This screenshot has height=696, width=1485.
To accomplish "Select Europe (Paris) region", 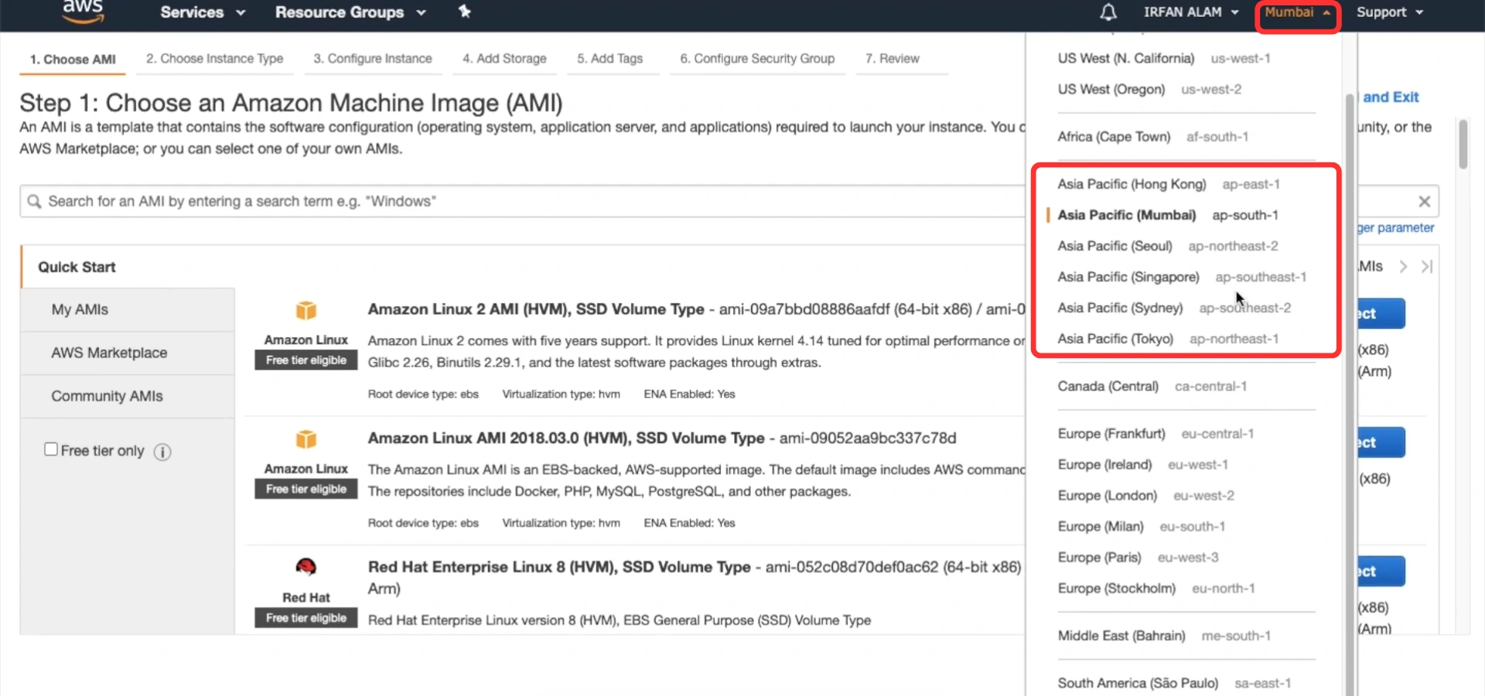I will pos(1138,558).
